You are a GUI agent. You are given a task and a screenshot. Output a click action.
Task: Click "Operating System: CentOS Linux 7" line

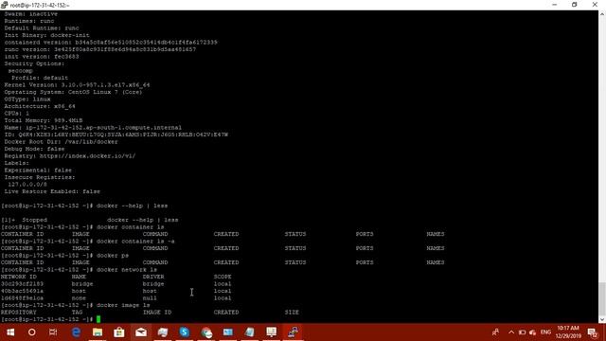click(x=73, y=92)
